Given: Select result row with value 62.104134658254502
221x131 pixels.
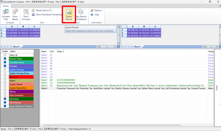Looking at the screenshot, I should [x=127, y=80].
